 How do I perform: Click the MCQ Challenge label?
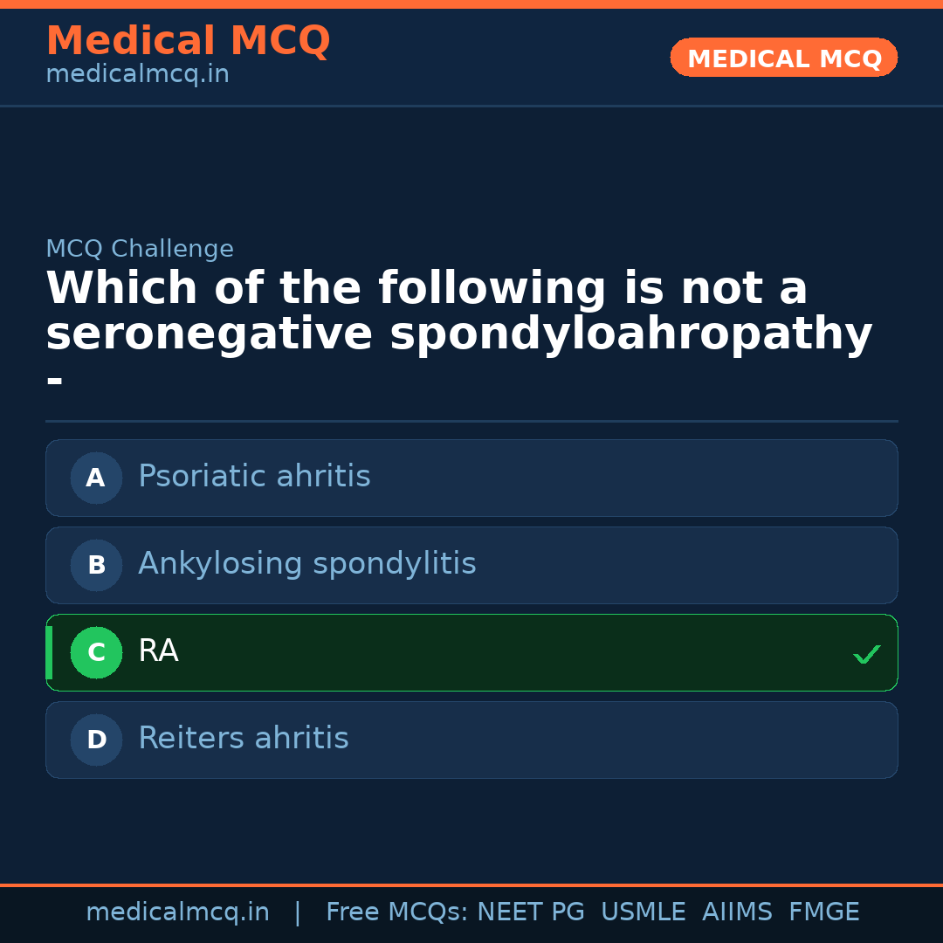pyautogui.click(x=139, y=248)
